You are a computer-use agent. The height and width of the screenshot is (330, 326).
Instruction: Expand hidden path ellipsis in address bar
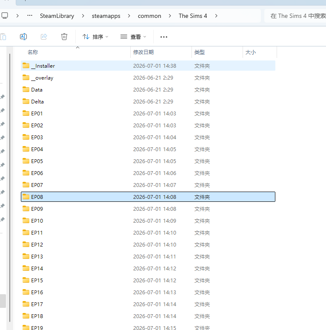click(30, 16)
